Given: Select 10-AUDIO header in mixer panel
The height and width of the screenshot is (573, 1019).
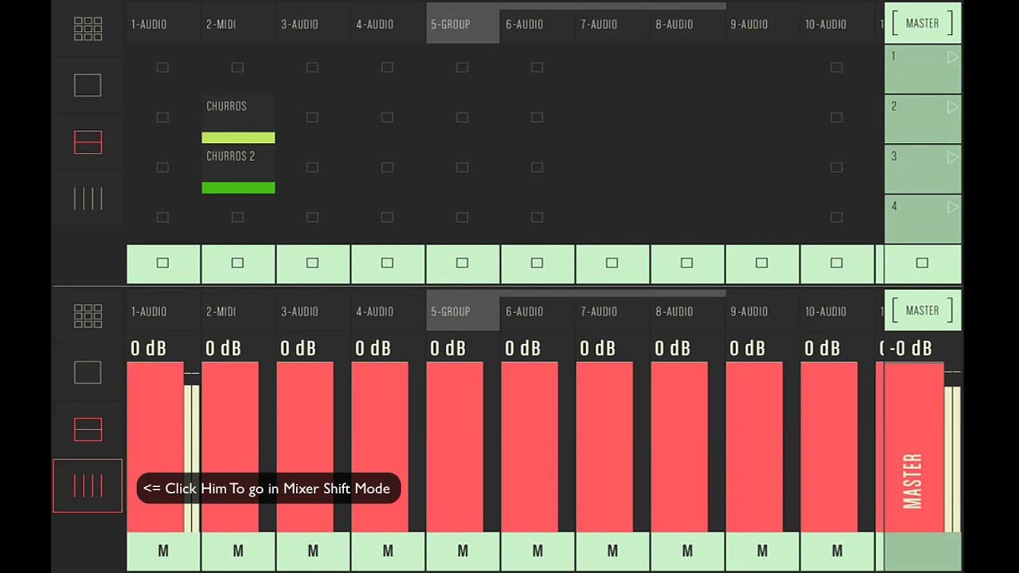Looking at the screenshot, I should click(x=837, y=312).
